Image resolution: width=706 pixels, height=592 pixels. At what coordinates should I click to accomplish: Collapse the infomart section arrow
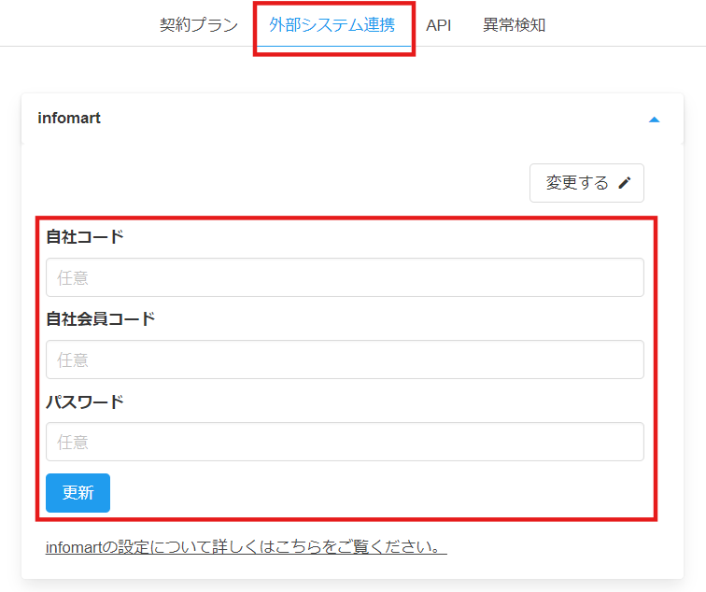tap(654, 120)
